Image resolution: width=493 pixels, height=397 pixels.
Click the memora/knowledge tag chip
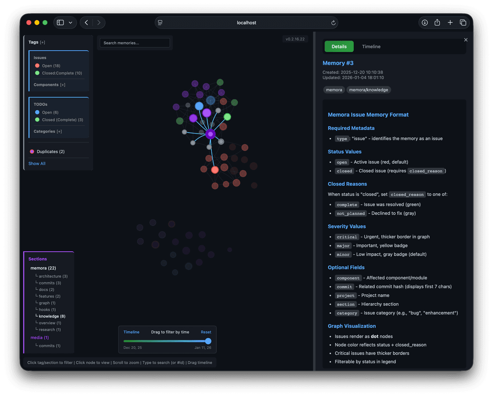coord(368,90)
